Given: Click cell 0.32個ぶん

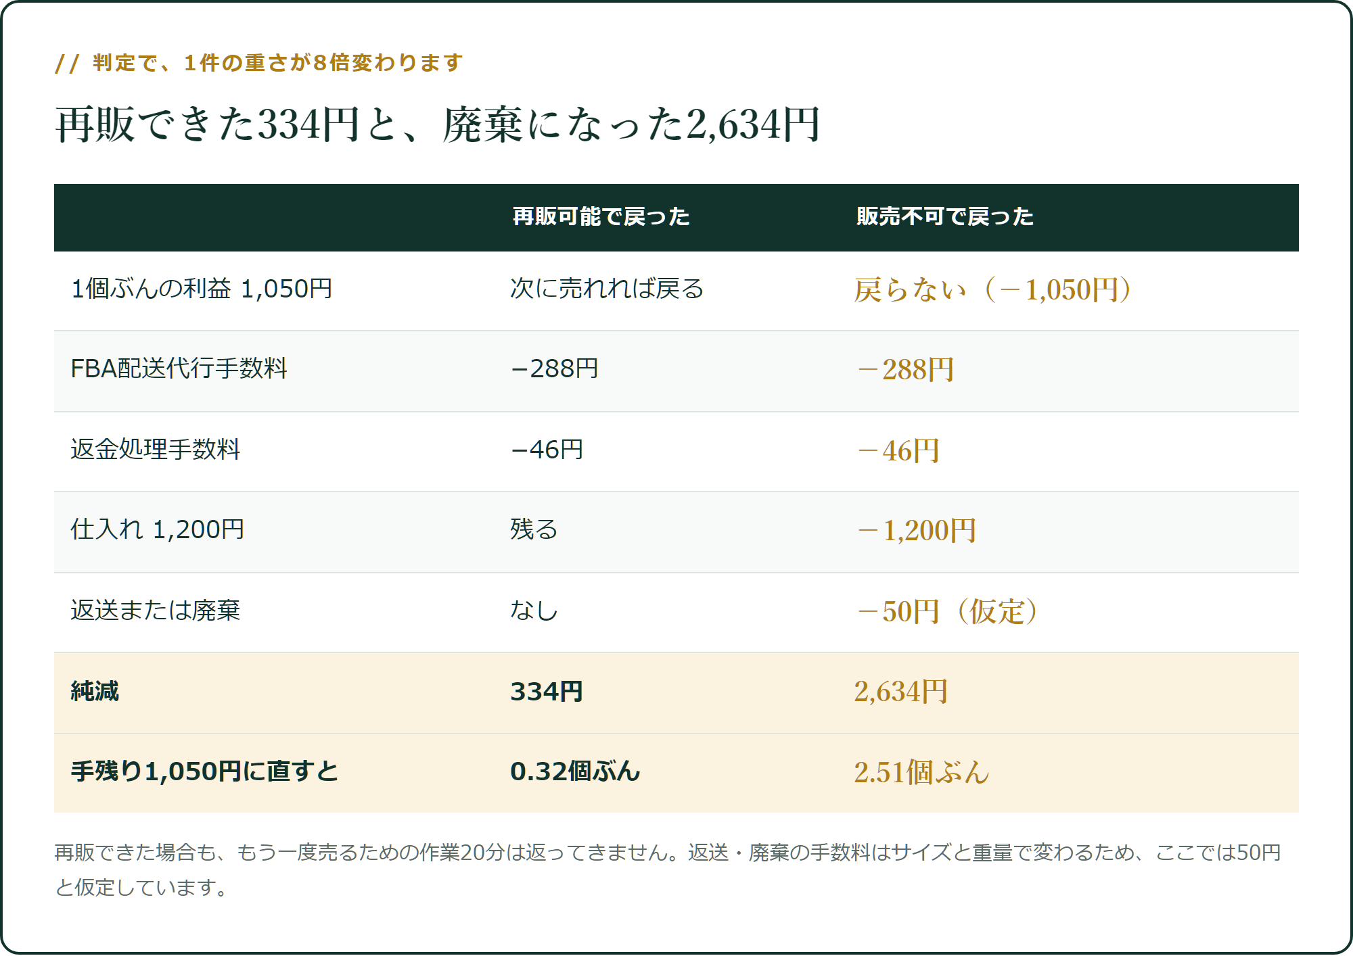Looking at the screenshot, I should coord(575,771).
